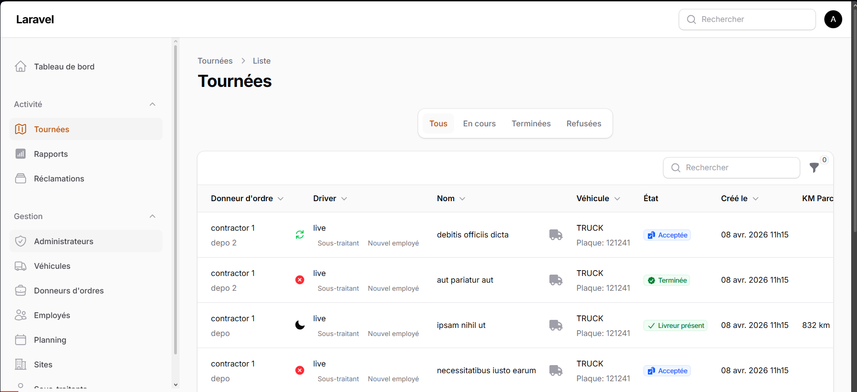
Task: Collapse the Gestion sidebar section
Action: pyautogui.click(x=152, y=216)
